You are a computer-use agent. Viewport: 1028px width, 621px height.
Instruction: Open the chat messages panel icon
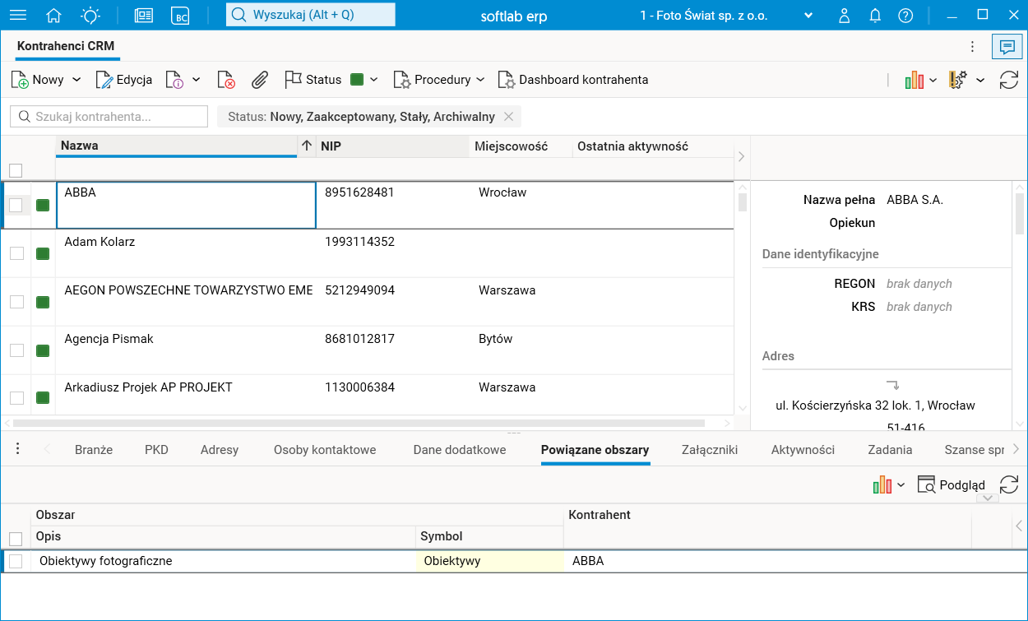pyautogui.click(x=1007, y=47)
